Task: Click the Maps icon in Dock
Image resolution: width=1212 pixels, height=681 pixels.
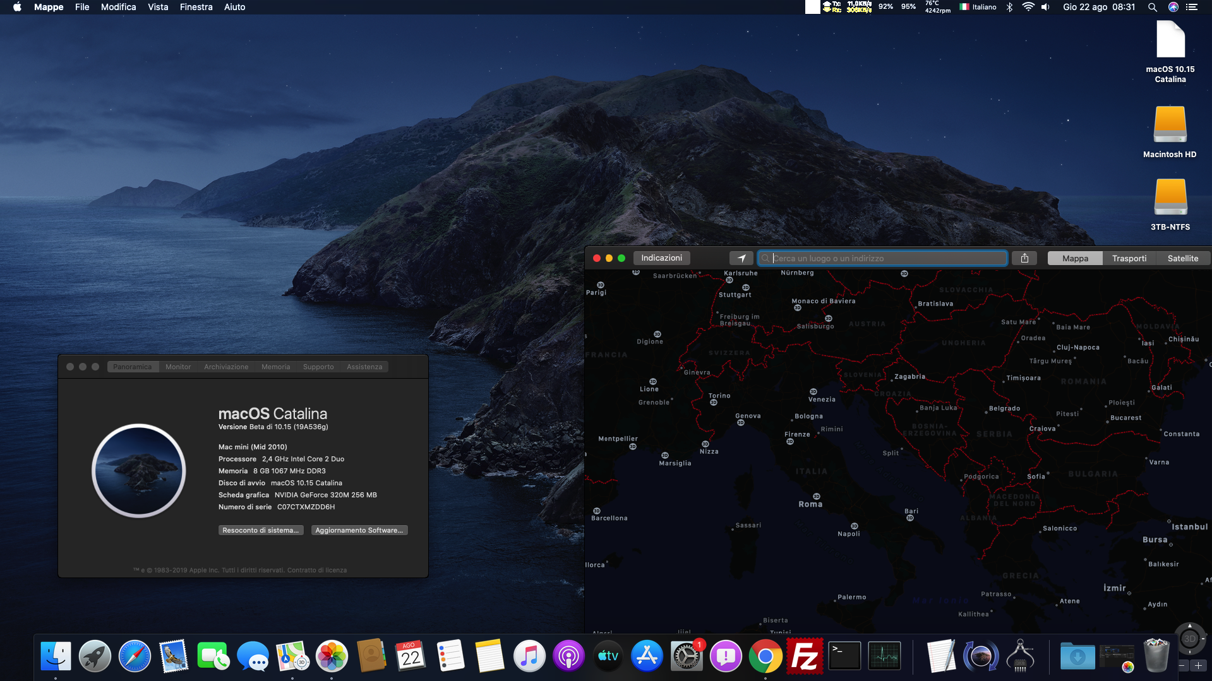Action: pyautogui.click(x=292, y=656)
